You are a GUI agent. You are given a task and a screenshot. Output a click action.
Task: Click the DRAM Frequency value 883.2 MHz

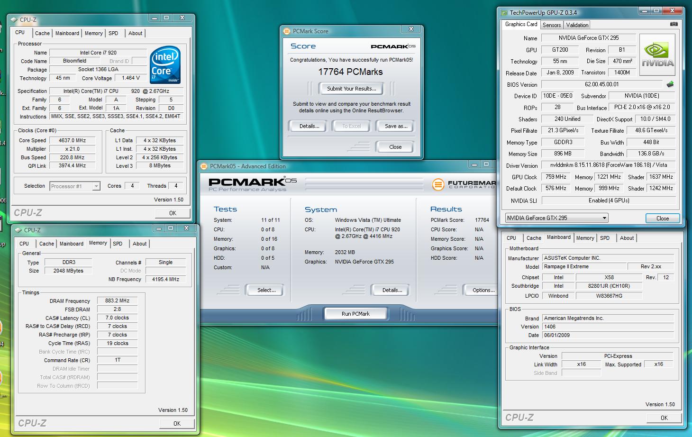117,300
